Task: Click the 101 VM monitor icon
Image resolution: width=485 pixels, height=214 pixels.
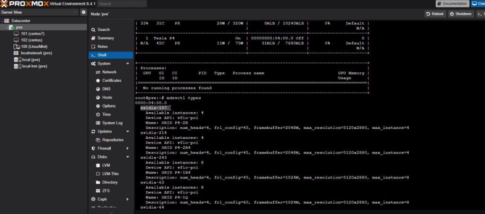Action: tap(17, 34)
